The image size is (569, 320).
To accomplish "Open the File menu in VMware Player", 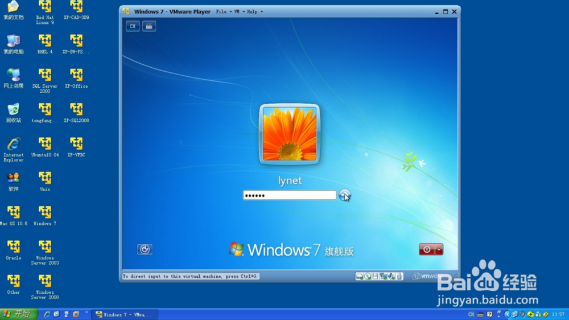I will 224,11.
